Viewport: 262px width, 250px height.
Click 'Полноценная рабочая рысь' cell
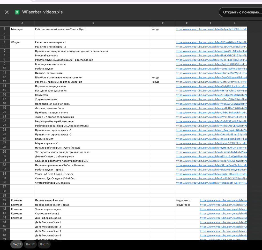[x=93, y=104]
